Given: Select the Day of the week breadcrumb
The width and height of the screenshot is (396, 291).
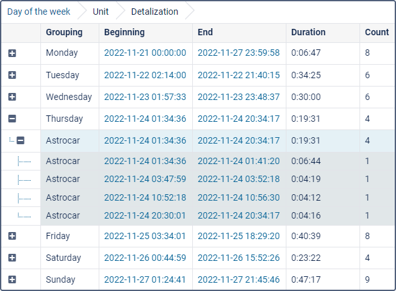Looking at the screenshot, I should point(38,12).
